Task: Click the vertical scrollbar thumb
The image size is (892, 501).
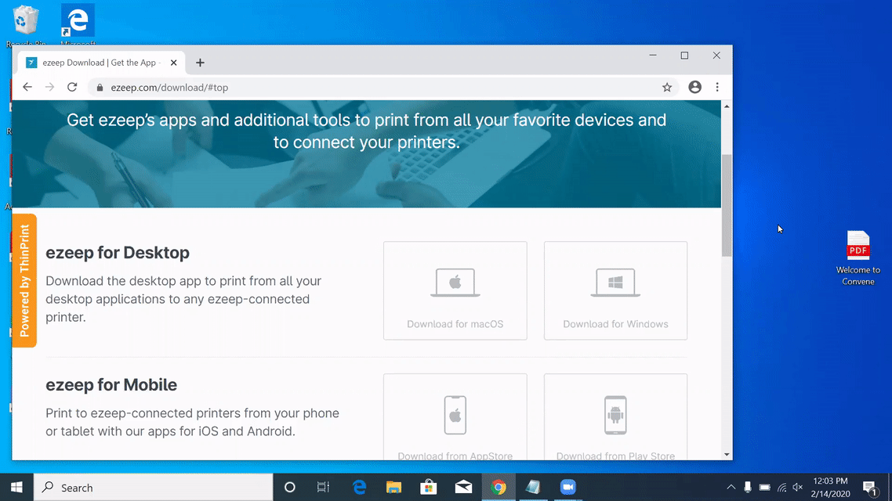Action: 727,205
